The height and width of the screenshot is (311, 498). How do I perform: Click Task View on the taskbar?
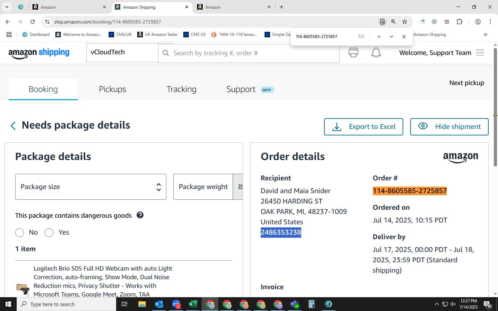click(124, 304)
